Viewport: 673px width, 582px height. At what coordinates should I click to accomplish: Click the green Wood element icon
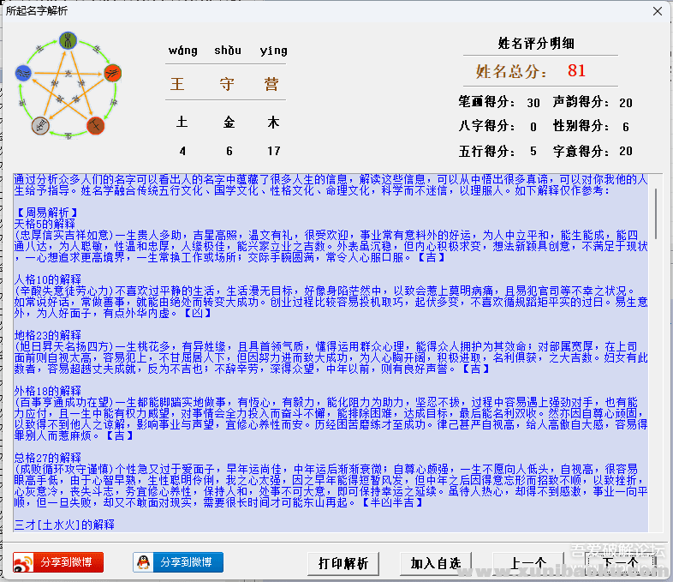tap(68, 39)
